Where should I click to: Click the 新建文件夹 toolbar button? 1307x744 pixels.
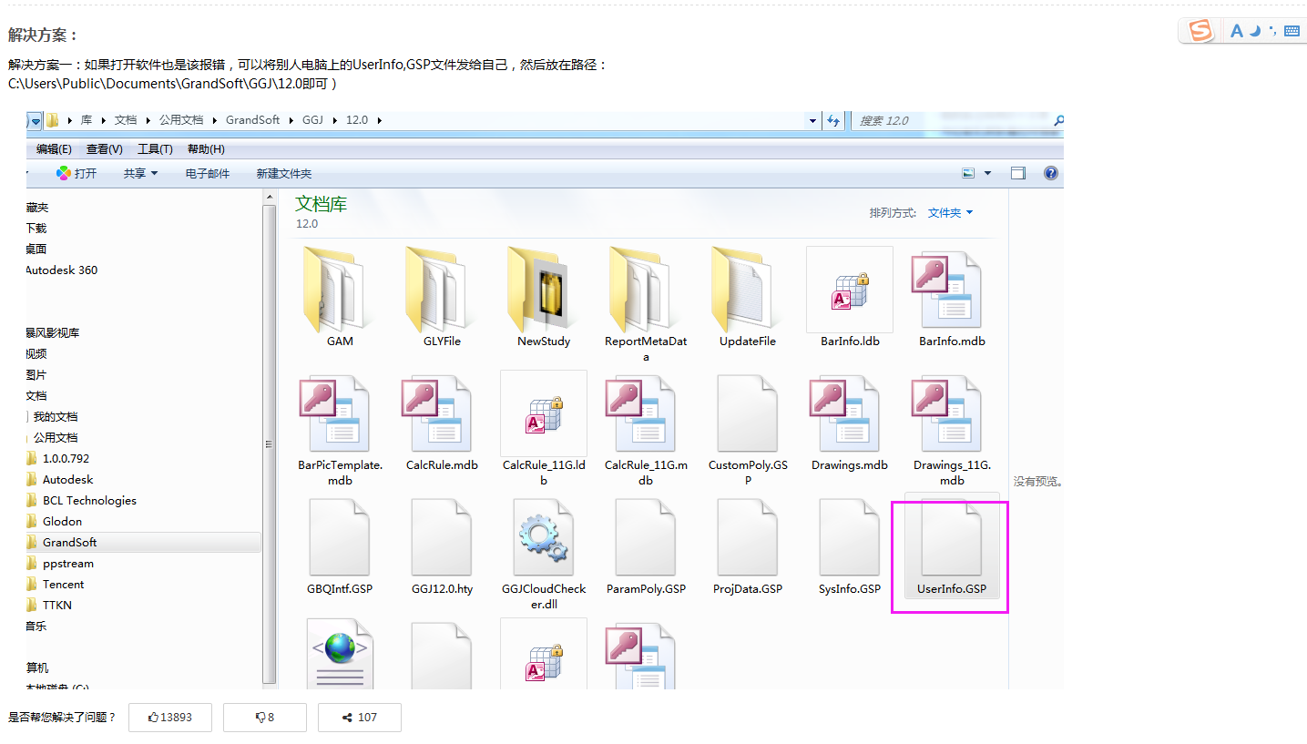284,173
